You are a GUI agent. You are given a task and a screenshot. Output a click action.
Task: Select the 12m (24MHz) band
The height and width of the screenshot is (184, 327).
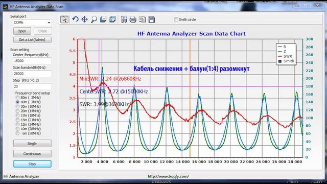click(x=17, y=124)
